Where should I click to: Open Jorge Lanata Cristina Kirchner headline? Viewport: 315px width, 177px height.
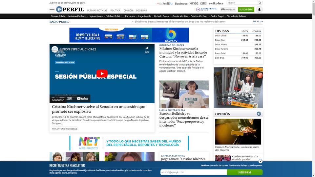(x=183, y=159)
